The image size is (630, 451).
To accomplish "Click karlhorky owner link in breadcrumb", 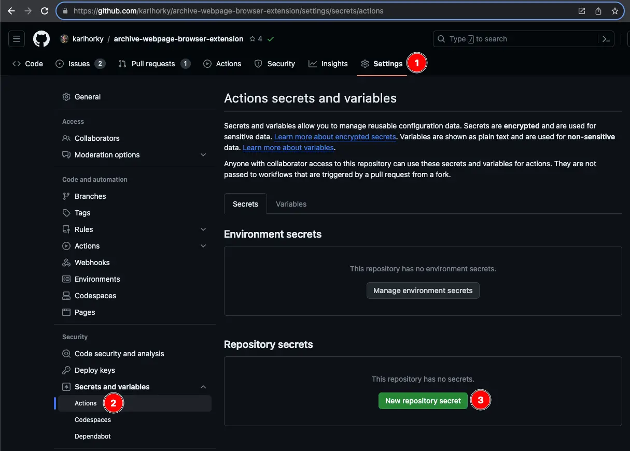I will (x=88, y=39).
